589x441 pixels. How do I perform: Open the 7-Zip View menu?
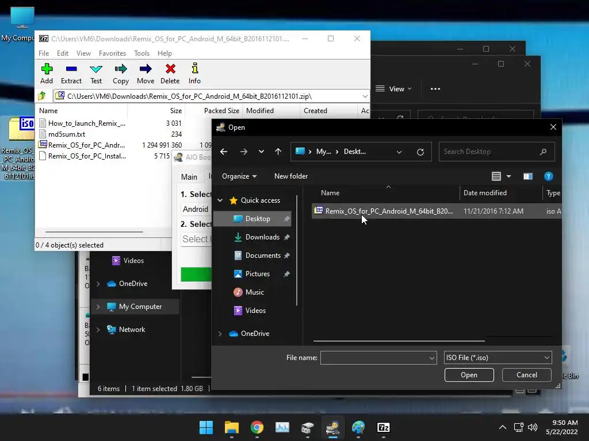click(x=83, y=53)
